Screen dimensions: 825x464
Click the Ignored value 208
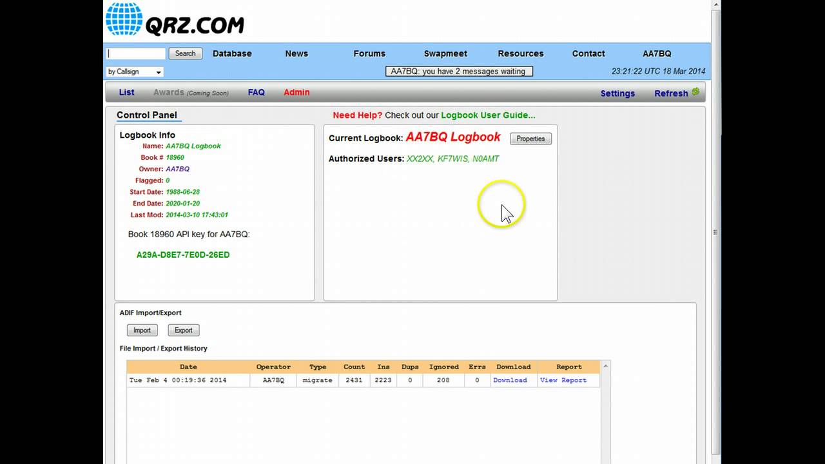click(443, 380)
